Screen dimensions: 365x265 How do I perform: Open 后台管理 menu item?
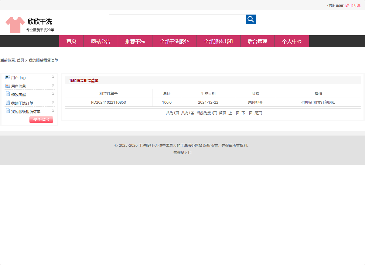(x=258, y=41)
